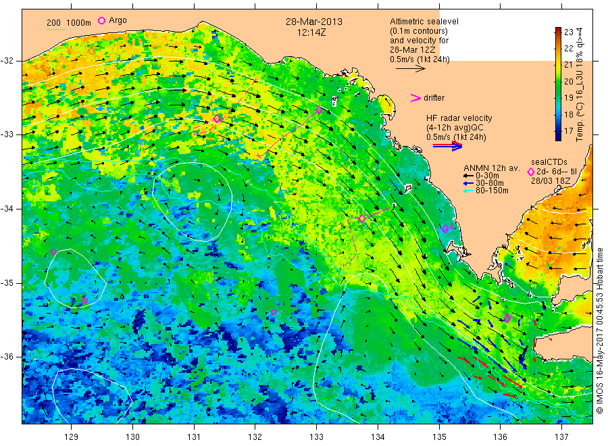This screenshot has height=446, width=608.
Task: Select the Argo float marker near 132.3E 35.4S
Action: pos(274,312)
